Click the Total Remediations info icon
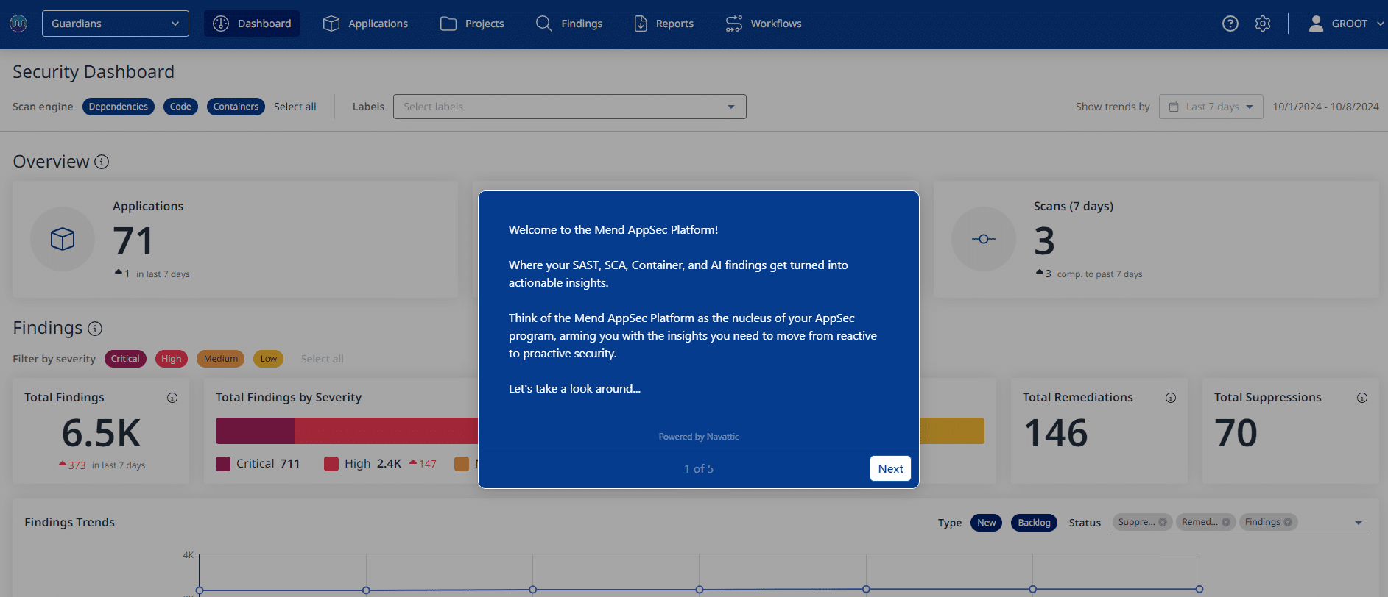Screen dimensions: 1388x597 click(1171, 398)
